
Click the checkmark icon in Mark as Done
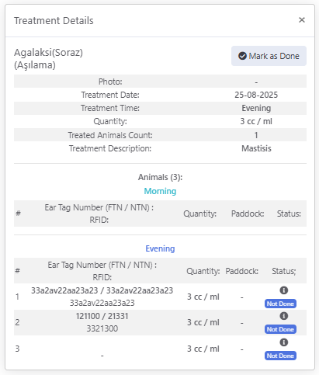(242, 56)
